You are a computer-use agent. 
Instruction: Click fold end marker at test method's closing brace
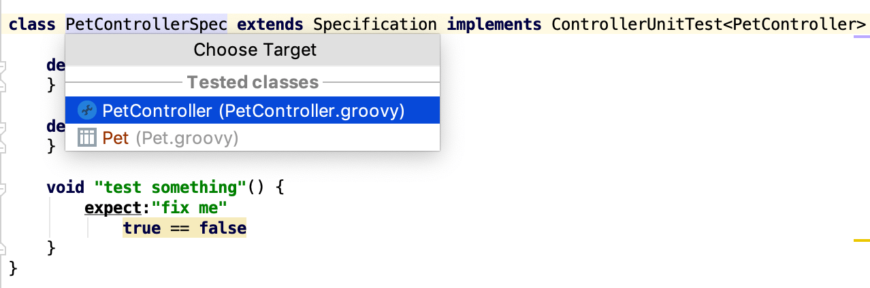click(3, 249)
